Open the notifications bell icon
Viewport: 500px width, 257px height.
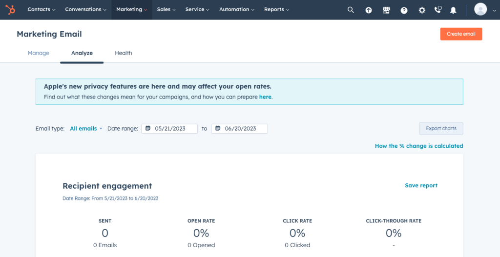(x=453, y=10)
